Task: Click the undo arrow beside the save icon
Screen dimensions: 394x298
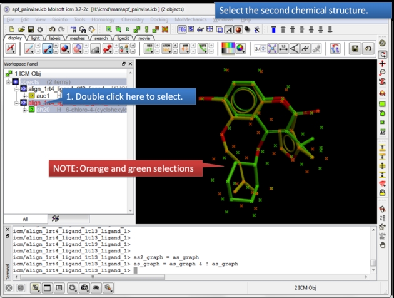Action: [x=366, y=48]
